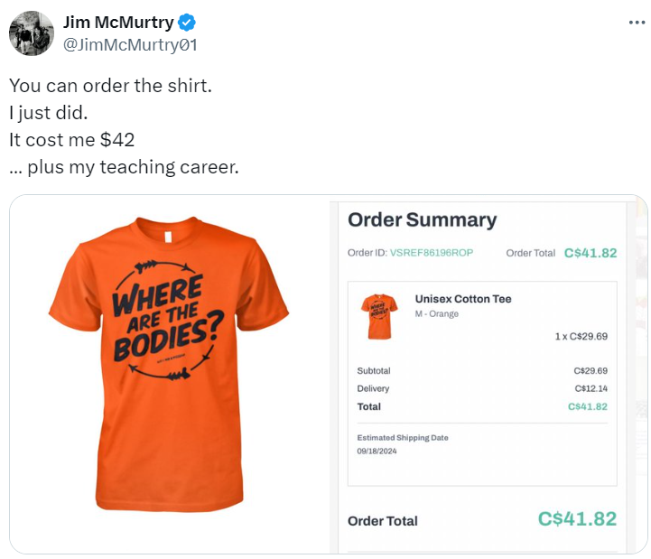Click the Estimated Shipping Date 09/18/2024

coord(377,452)
